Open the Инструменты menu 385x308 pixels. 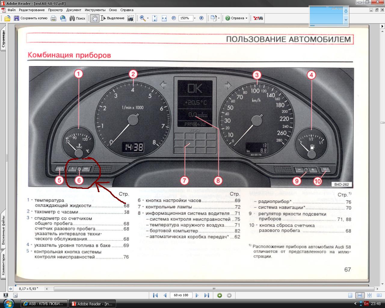pos(95,10)
